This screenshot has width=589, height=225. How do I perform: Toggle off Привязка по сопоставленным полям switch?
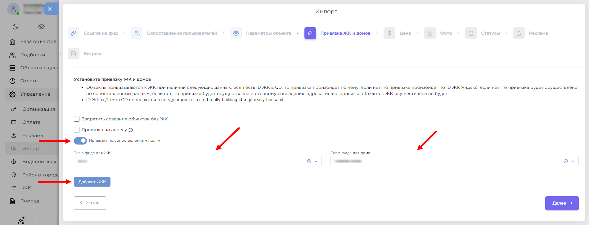click(80, 141)
